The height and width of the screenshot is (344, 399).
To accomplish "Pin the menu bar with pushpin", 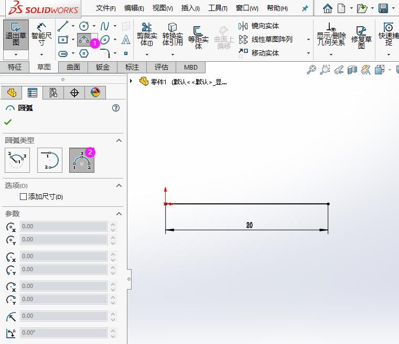I will pos(305,8).
